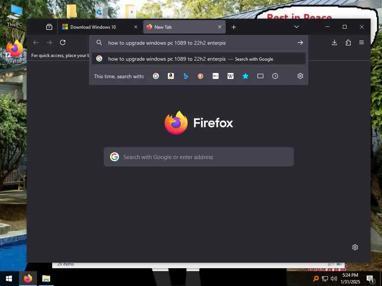
Task: Go forward one page
Action: [49, 42]
